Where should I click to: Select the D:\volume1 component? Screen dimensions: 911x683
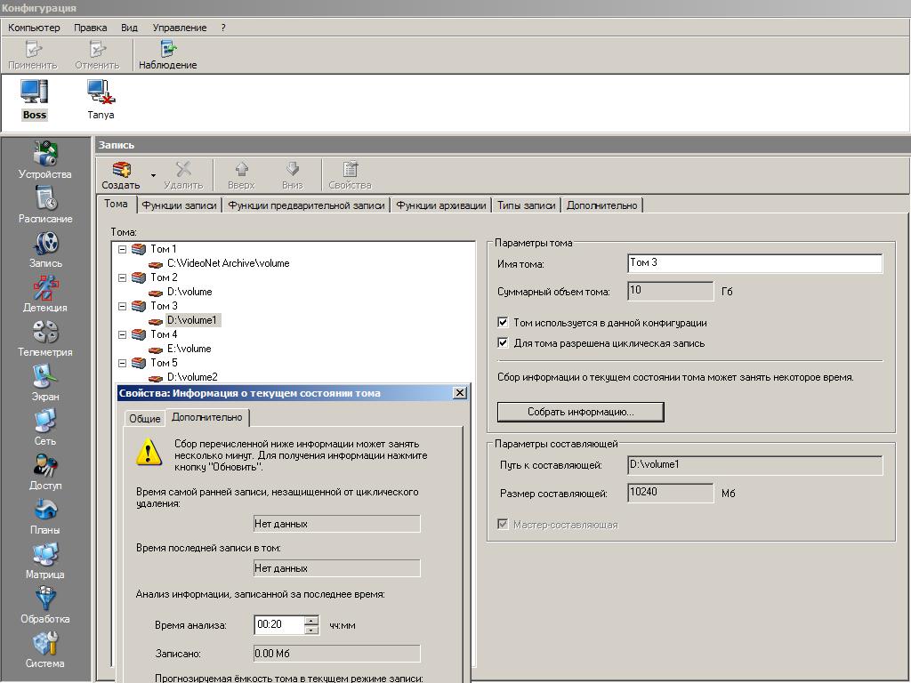192,320
